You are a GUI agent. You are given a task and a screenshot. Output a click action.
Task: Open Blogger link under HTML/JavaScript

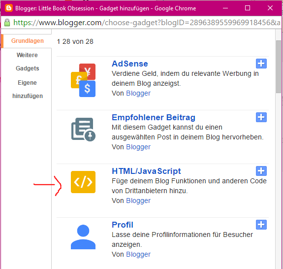138,201
